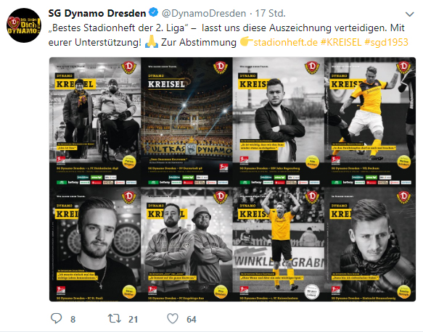Like the tweet with the heart icon
Screen dimensions: 423x332
pos(173,318)
